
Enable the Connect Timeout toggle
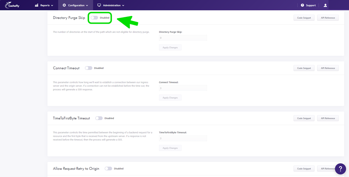pyautogui.click(x=89, y=68)
